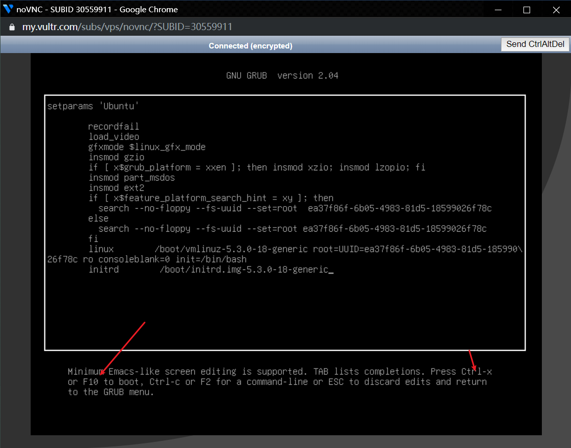Image resolution: width=571 pixels, height=448 pixels.
Task: Click the setparams 'Ubuntu' line
Action: [93, 106]
